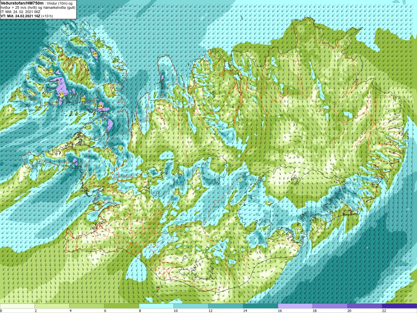Pick the 6–8 m/s olive green legend swatch
This screenshot has width=417, height=313.
[122, 306]
